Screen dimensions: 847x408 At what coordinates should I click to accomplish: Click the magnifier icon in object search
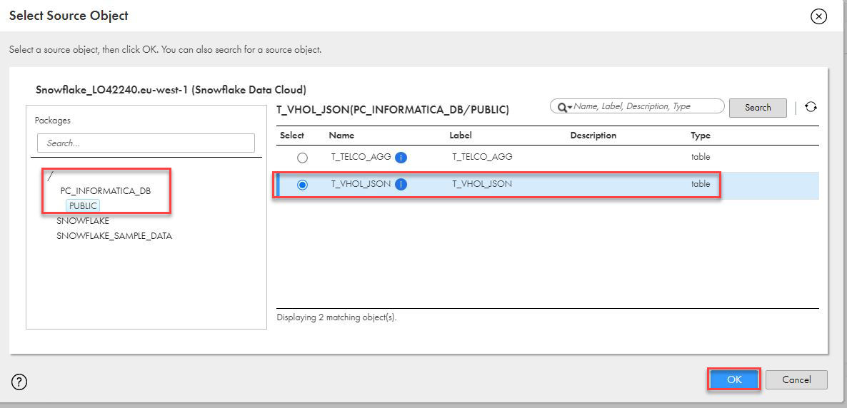pos(563,107)
